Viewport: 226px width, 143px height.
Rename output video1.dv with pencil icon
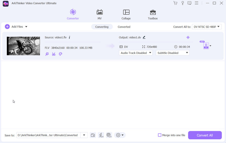tap(144, 38)
